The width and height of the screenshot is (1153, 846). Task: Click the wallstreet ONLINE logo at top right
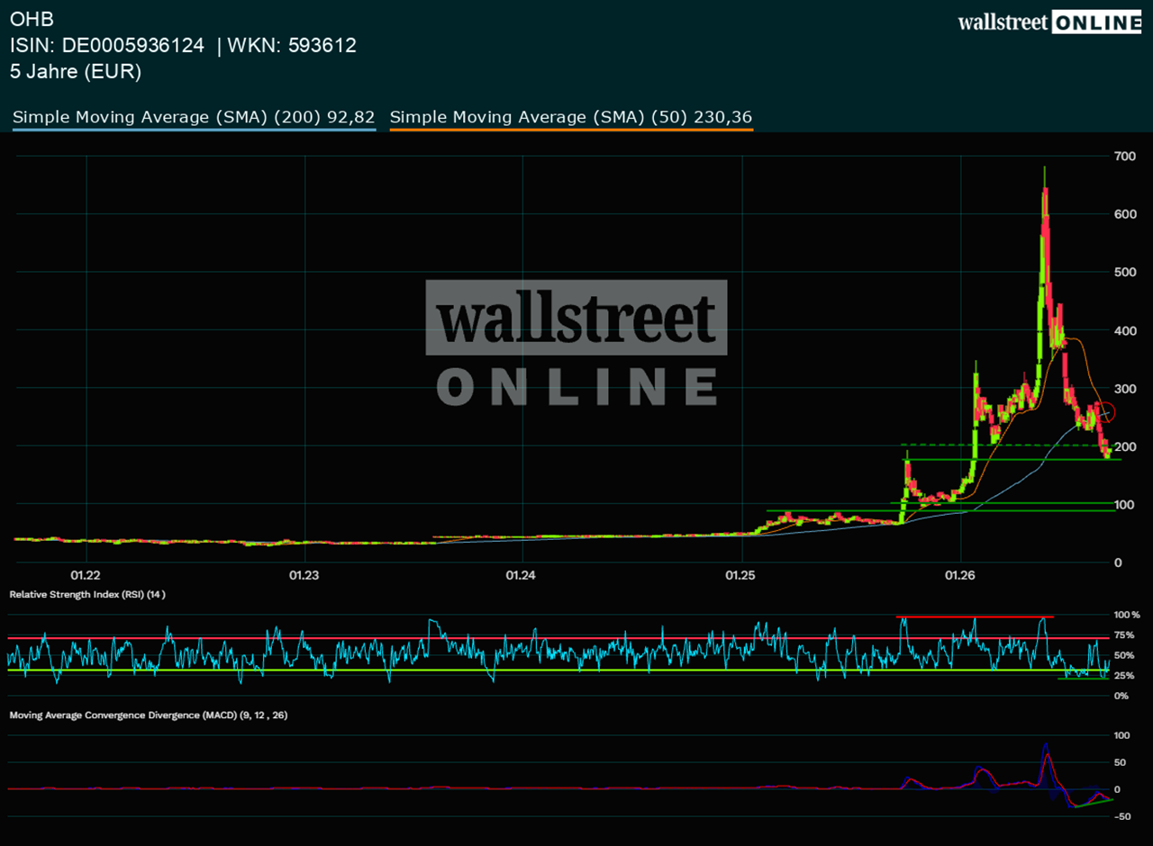point(1049,22)
